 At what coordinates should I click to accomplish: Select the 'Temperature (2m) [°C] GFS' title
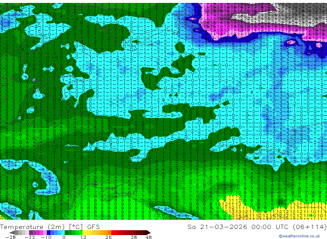(x=50, y=227)
